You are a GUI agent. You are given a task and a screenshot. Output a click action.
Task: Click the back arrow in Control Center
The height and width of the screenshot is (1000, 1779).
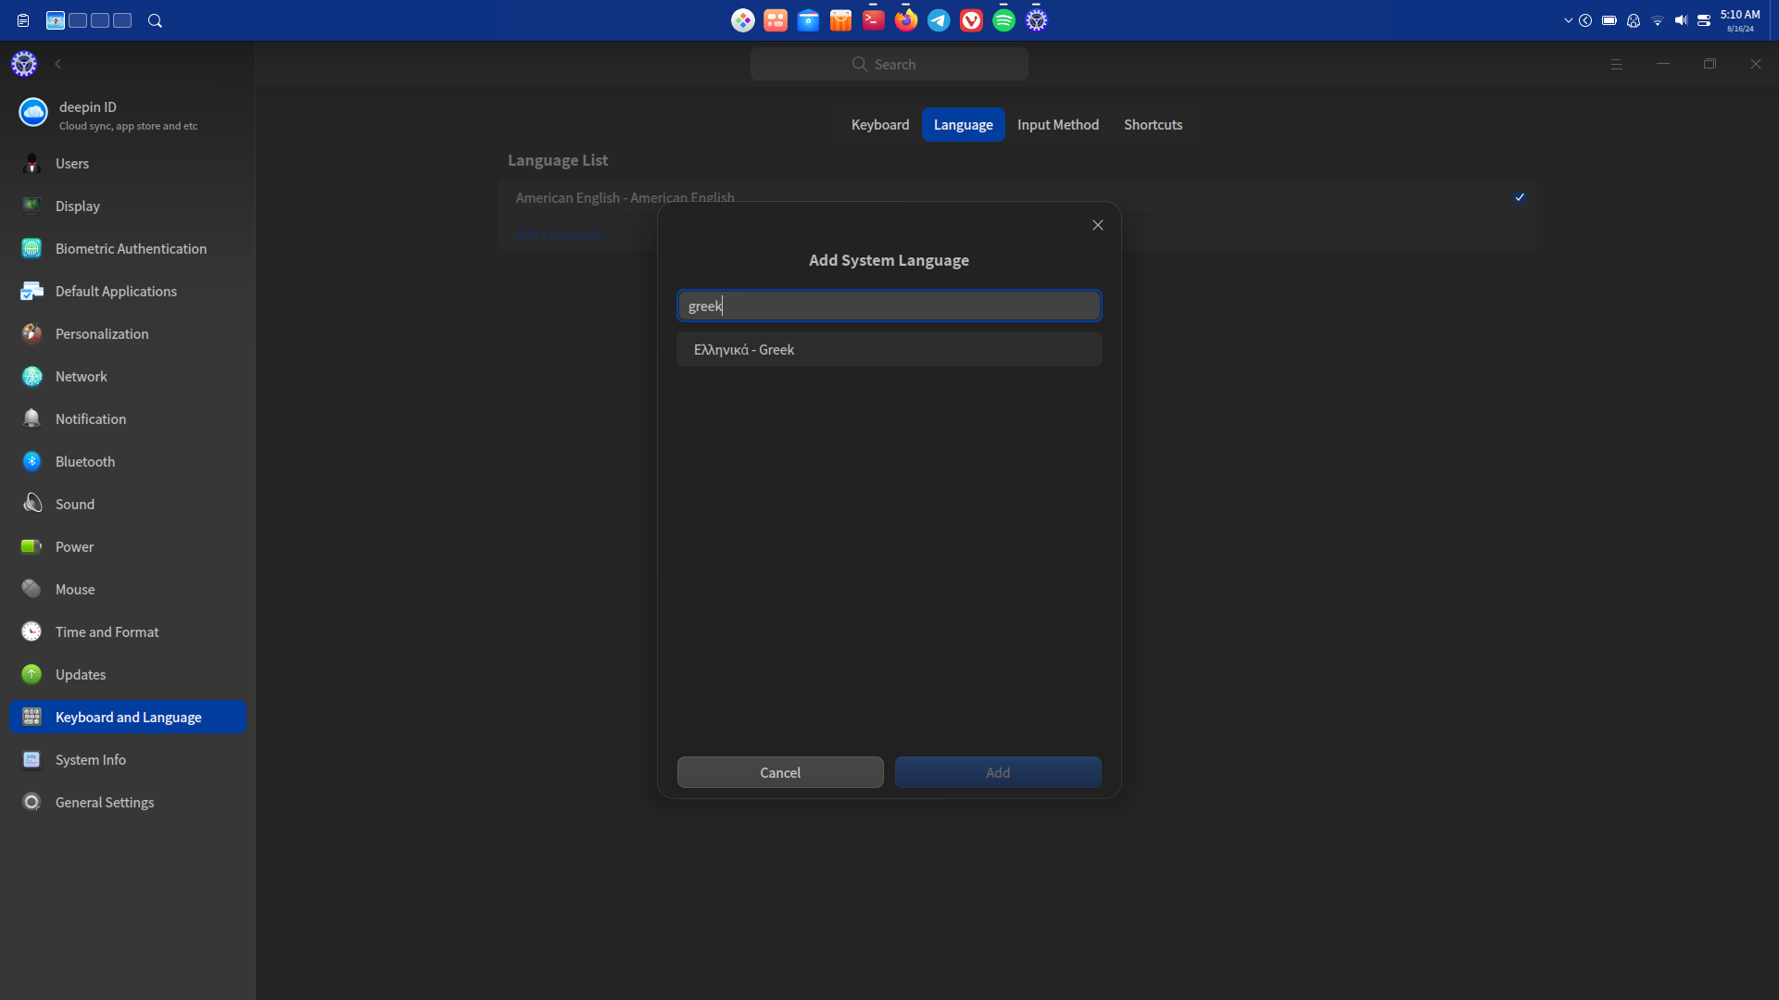pyautogui.click(x=58, y=64)
